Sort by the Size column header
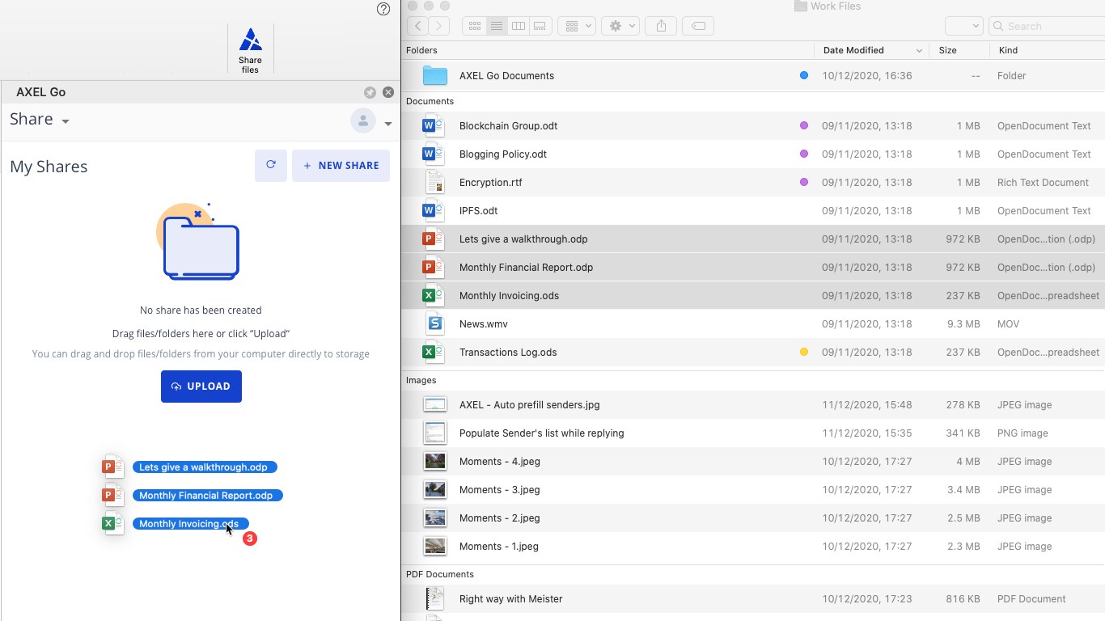1105x621 pixels. tap(959, 50)
